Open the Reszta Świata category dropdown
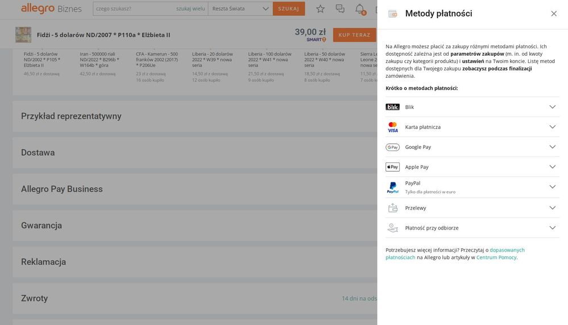568x325 pixels. (240, 9)
